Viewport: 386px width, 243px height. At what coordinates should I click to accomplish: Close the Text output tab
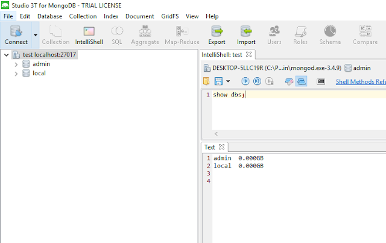tap(221, 147)
